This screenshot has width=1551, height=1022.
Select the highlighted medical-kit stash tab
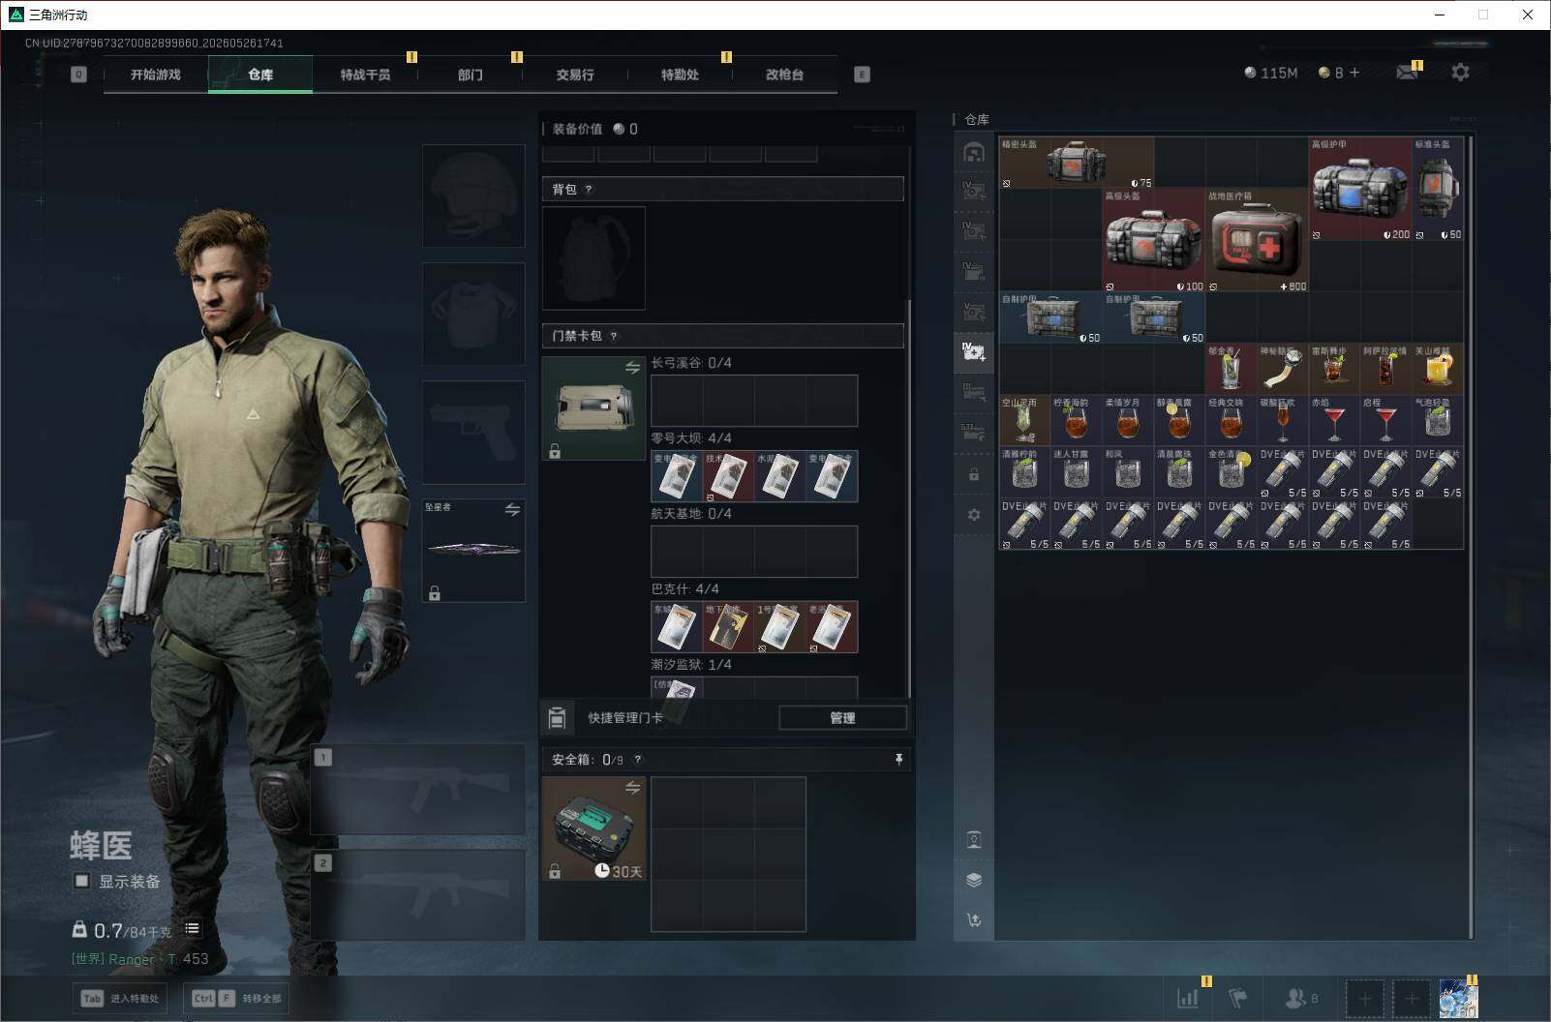coord(974,351)
